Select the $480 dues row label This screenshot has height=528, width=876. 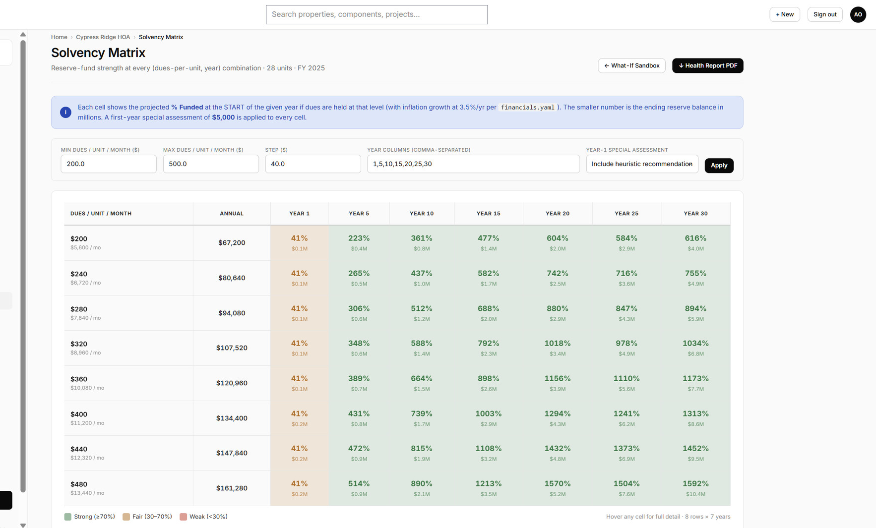point(79,484)
